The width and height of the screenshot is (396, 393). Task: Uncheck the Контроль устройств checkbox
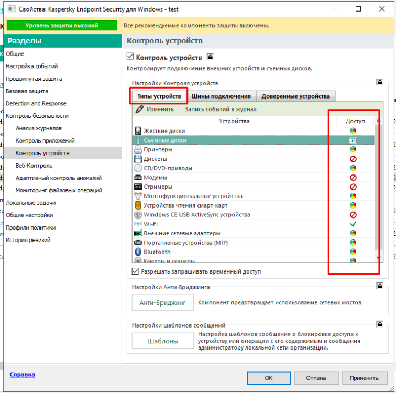[x=130, y=56]
